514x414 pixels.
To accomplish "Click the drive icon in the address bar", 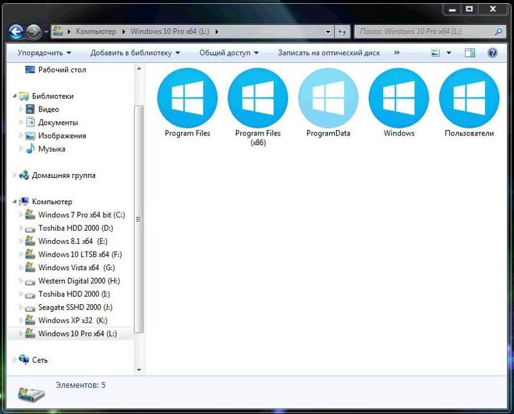I will 58,31.
